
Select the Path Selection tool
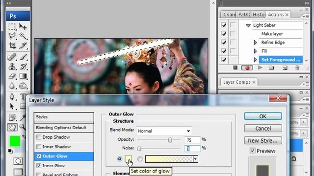coord(12,107)
